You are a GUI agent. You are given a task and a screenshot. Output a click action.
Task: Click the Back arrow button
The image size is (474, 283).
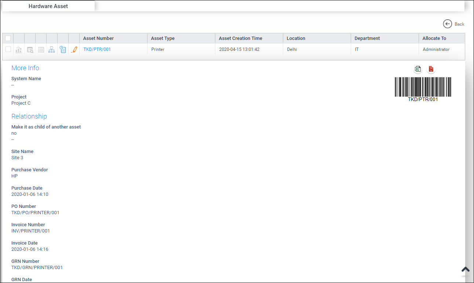[453, 24]
